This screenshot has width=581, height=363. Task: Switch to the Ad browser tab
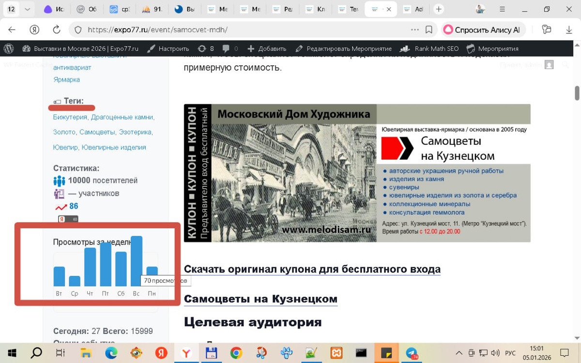(x=413, y=9)
